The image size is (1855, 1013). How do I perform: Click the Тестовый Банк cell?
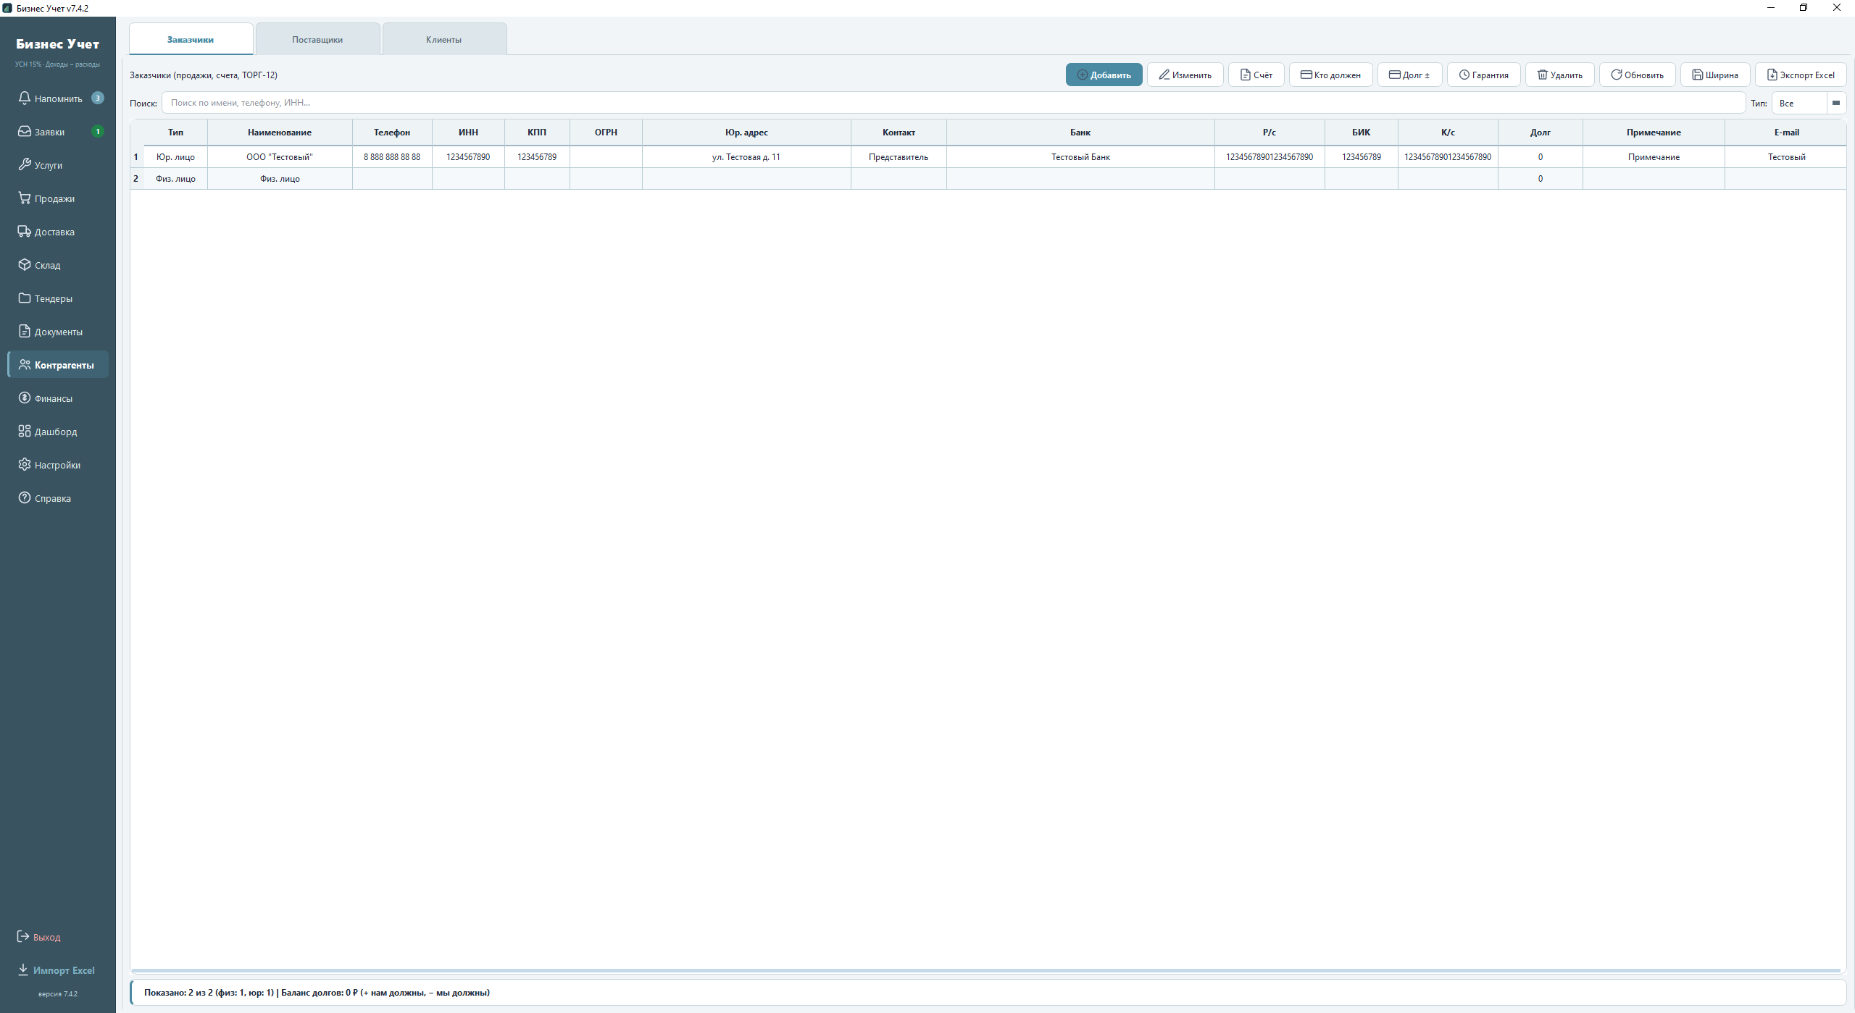click(x=1080, y=157)
